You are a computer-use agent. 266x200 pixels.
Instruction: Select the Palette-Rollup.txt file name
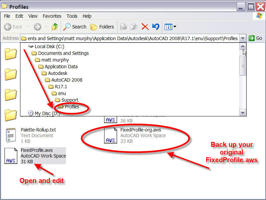[x=38, y=130]
